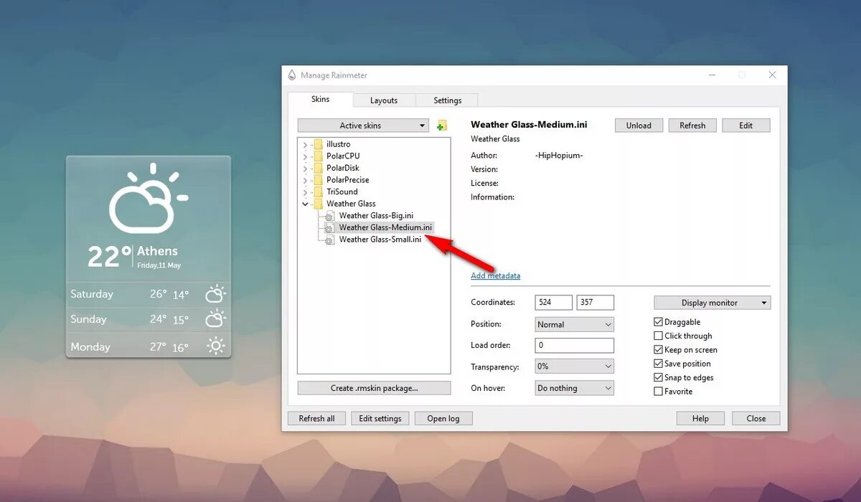Image resolution: width=861 pixels, height=502 pixels.
Task: Click the Unload button
Action: pyautogui.click(x=639, y=126)
